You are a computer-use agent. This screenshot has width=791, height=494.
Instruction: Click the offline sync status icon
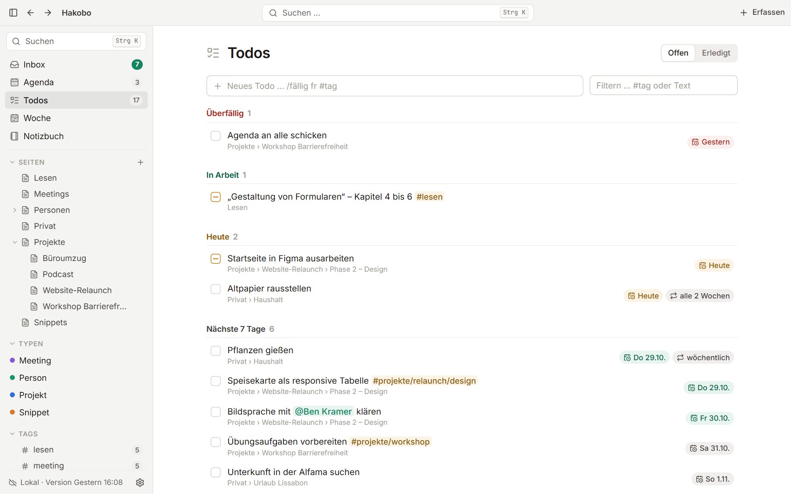click(13, 482)
